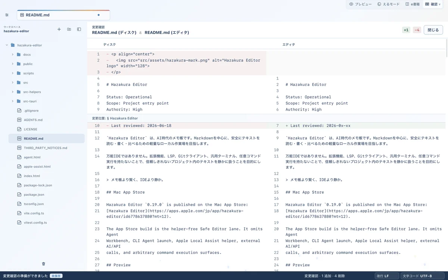Open vitest.config.ts in file tree

[x=47, y=223]
